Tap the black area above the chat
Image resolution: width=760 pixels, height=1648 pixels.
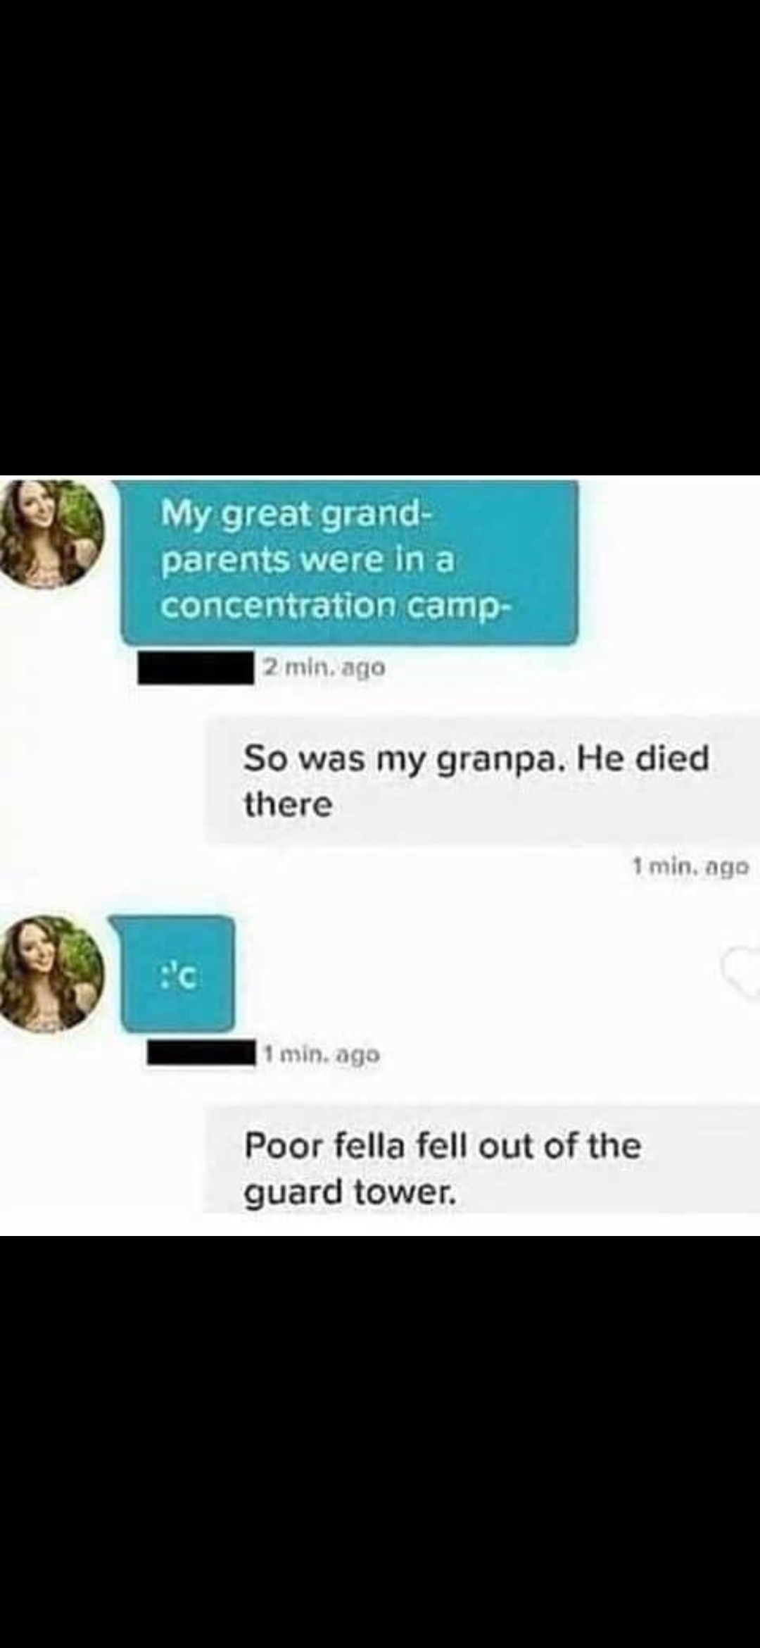tap(380, 237)
